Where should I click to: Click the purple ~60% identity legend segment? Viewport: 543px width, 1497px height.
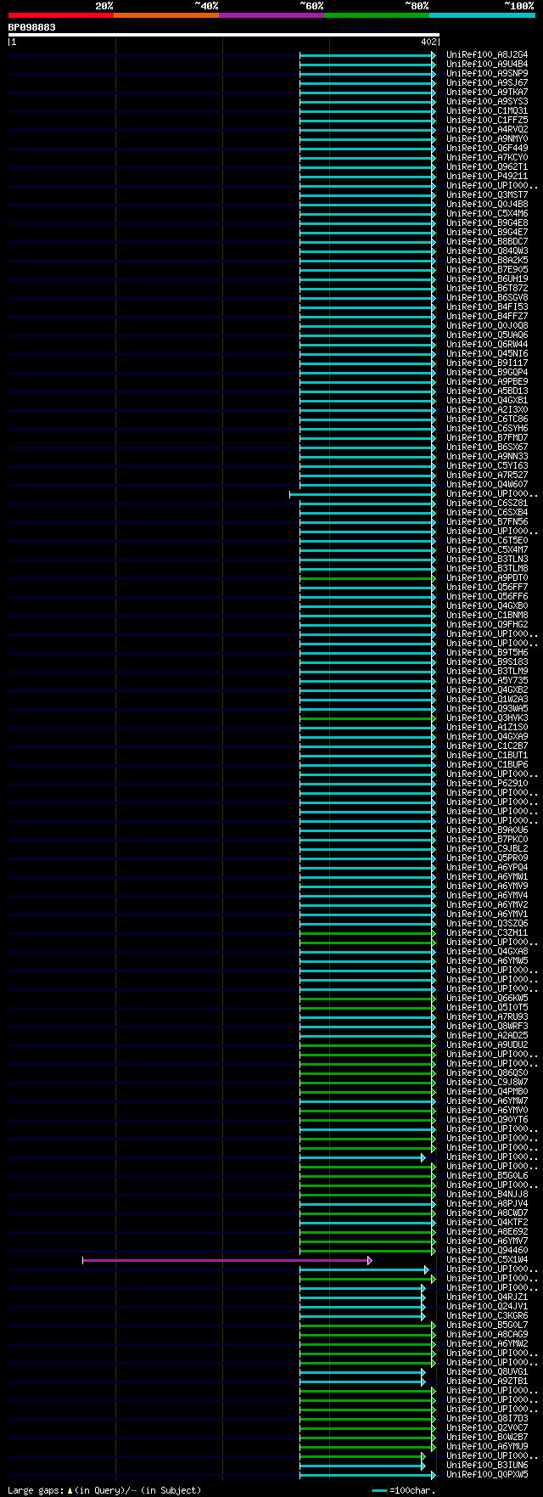click(x=271, y=15)
